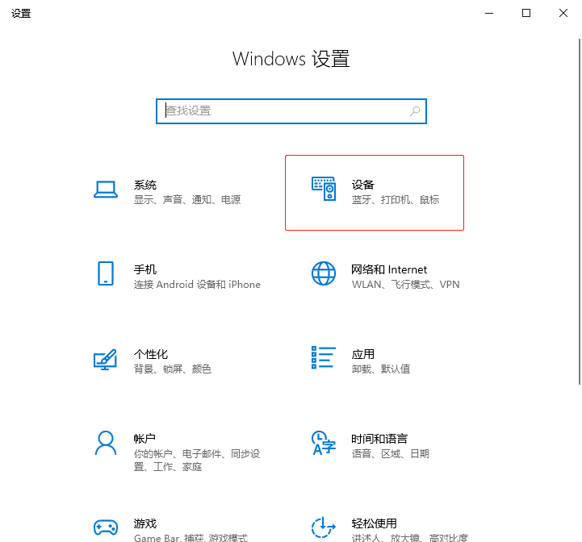Open 个性化 settings category
The height and width of the screenshot is (542, 582).
(x=151, y=354)
